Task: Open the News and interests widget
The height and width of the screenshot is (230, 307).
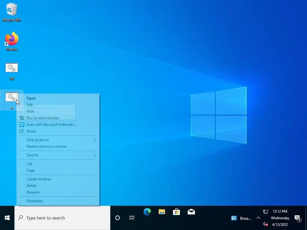Action: (241, 218)
